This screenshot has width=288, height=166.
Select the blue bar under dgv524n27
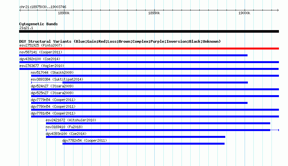(155, 89)
